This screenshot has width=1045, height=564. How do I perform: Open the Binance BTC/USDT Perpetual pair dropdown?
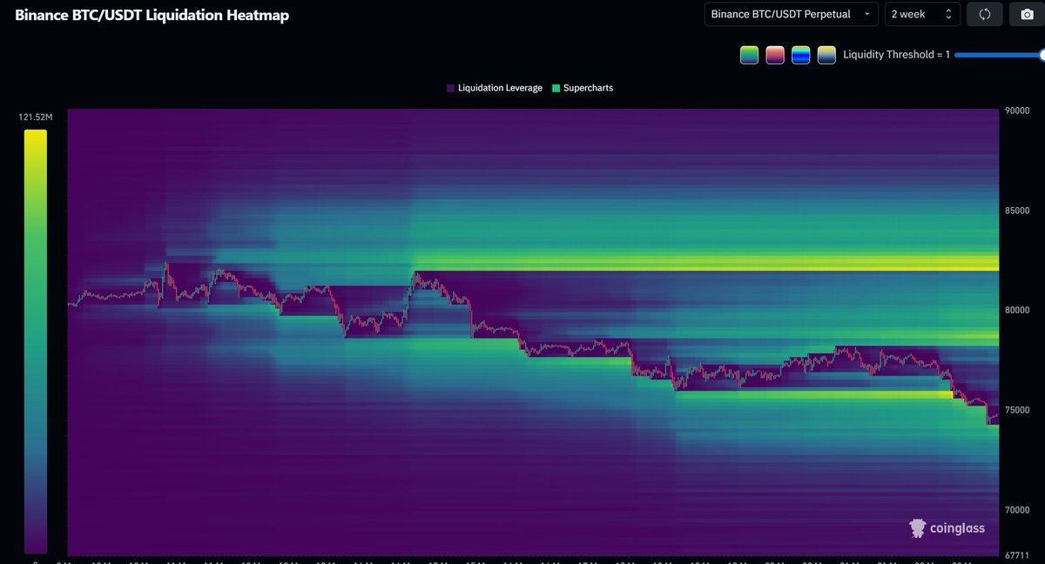point(792,14)
